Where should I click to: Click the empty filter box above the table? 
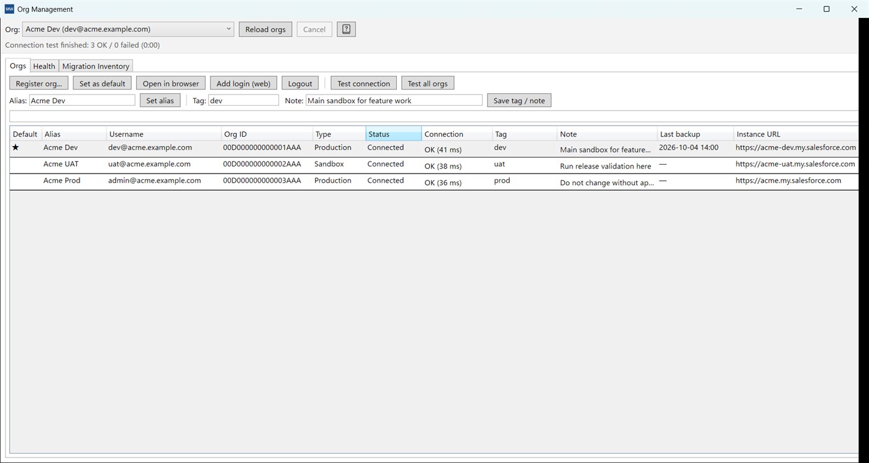pyautogui.click(x=434, y=116)
